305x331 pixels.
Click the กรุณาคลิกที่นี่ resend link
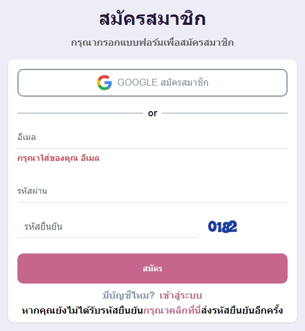pyautogui.click(x=172, y=311)
